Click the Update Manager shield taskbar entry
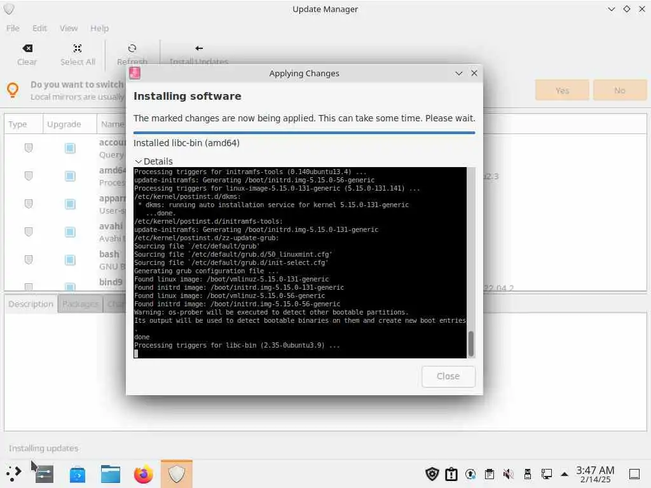 pos(177,474)
